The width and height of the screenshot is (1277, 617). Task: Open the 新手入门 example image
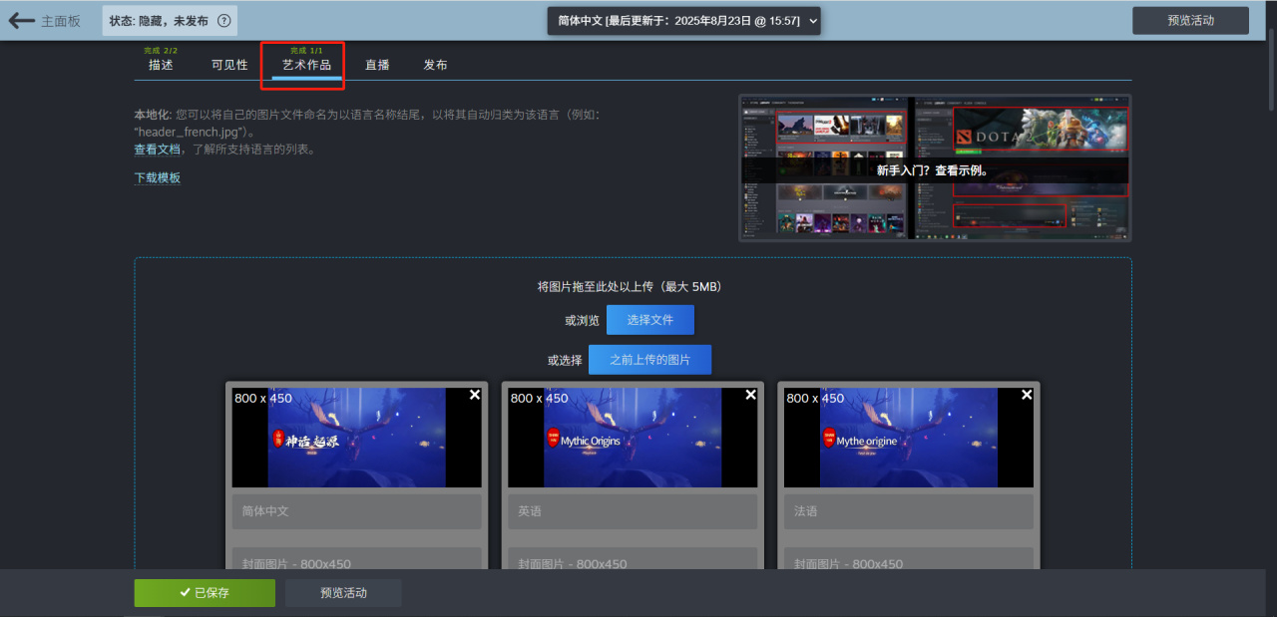tap(935, 168)
